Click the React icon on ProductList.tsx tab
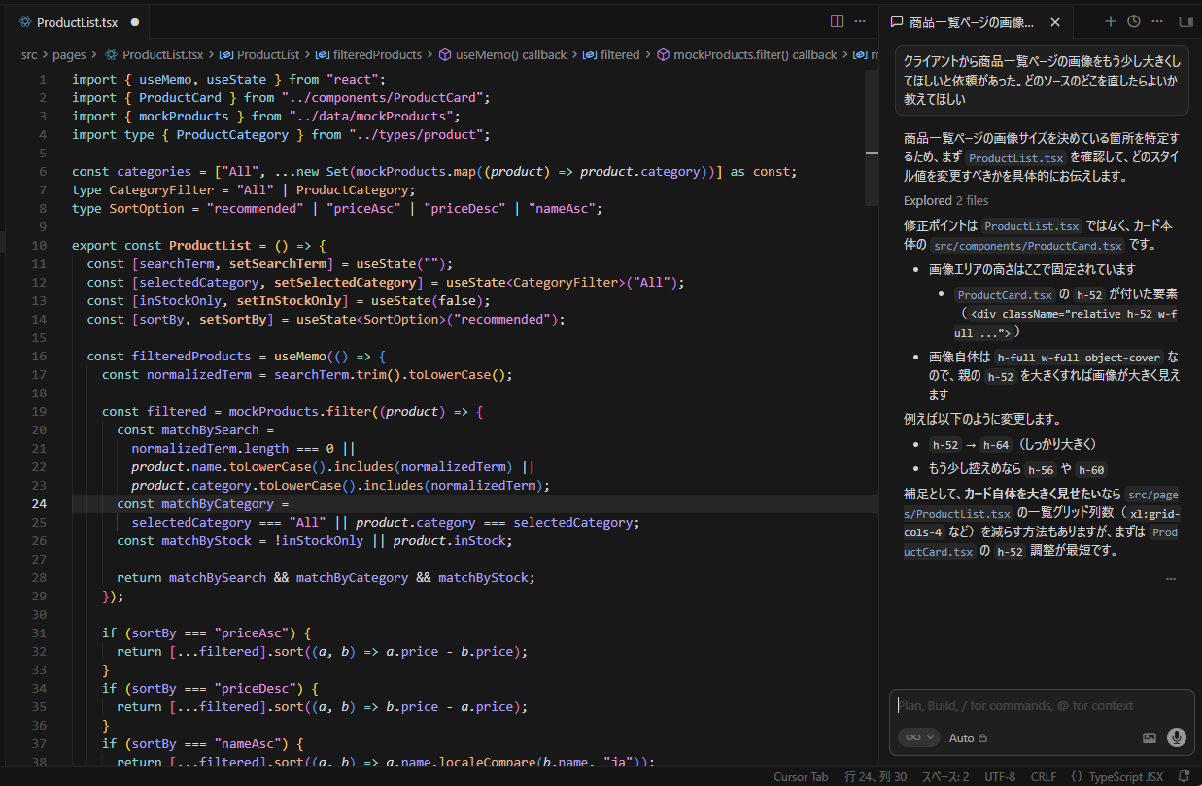 tap(24, 21)
